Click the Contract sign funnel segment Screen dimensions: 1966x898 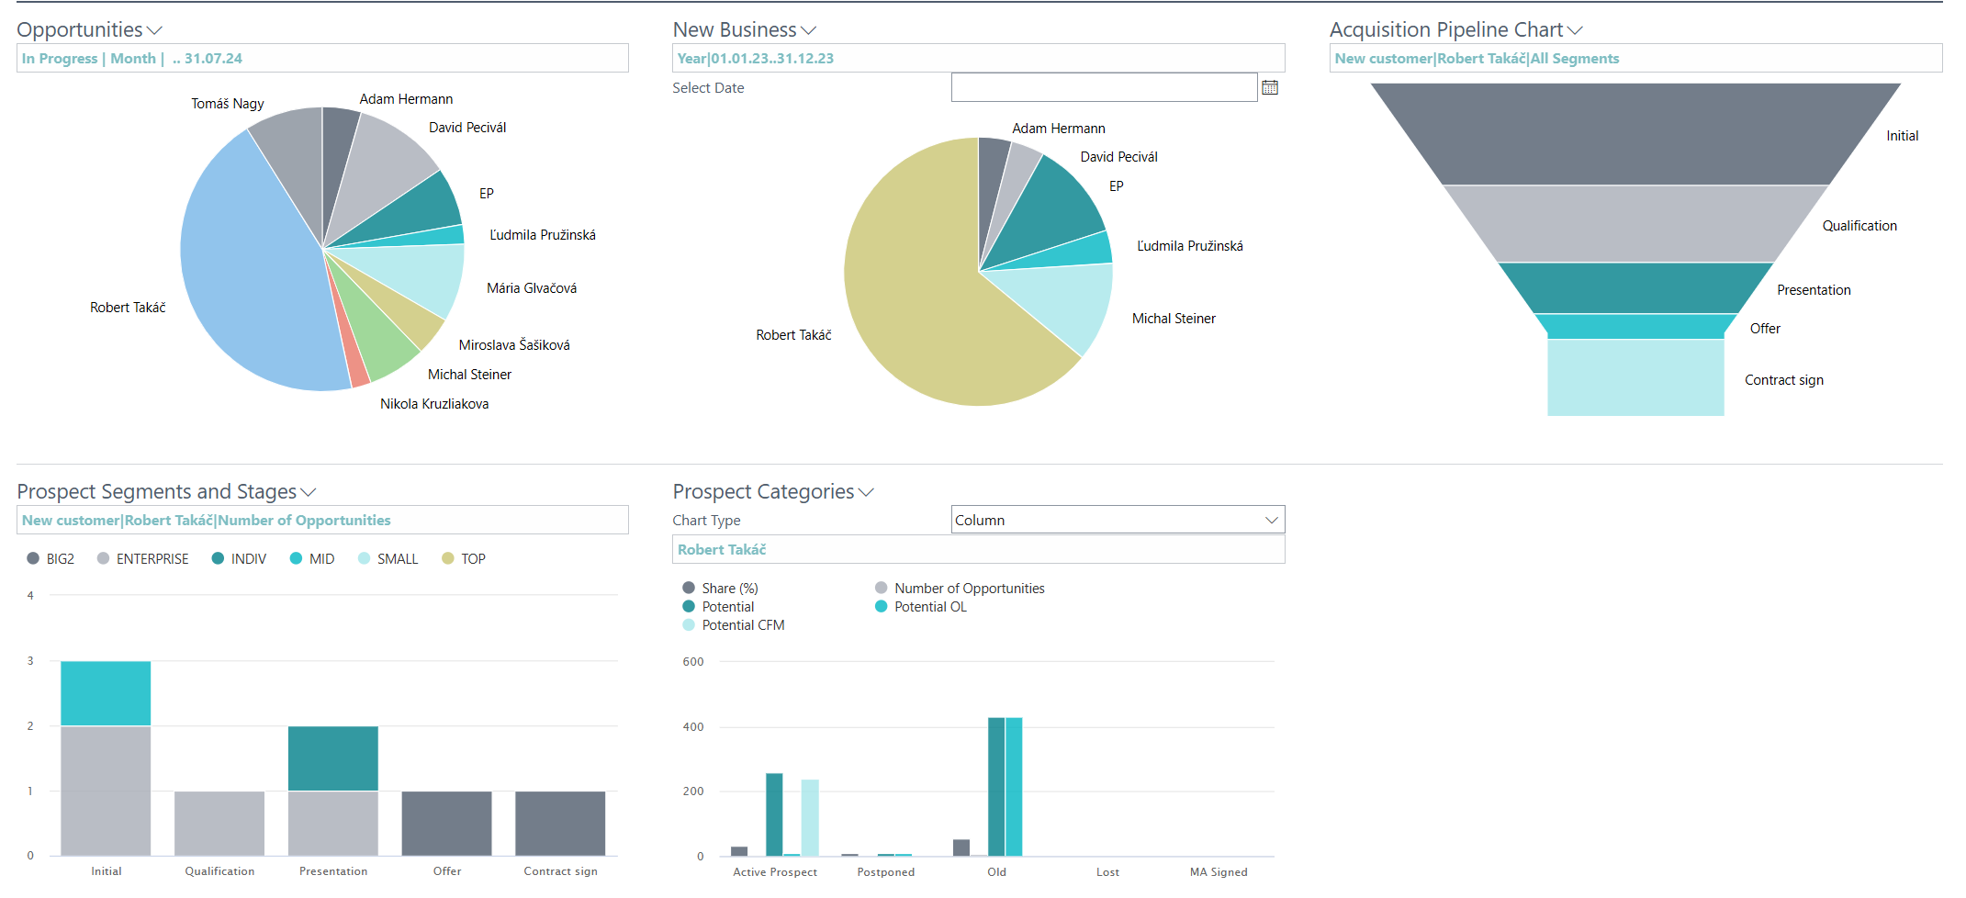point(1635,377)
